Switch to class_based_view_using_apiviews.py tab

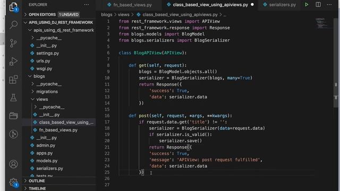point(210,5)
